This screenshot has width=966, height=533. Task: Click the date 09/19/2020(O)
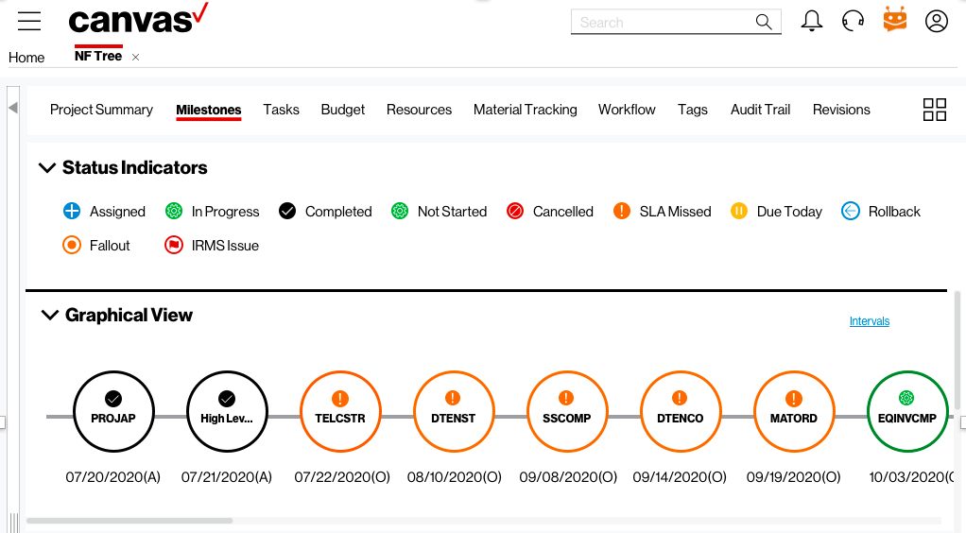click(794, 477)
